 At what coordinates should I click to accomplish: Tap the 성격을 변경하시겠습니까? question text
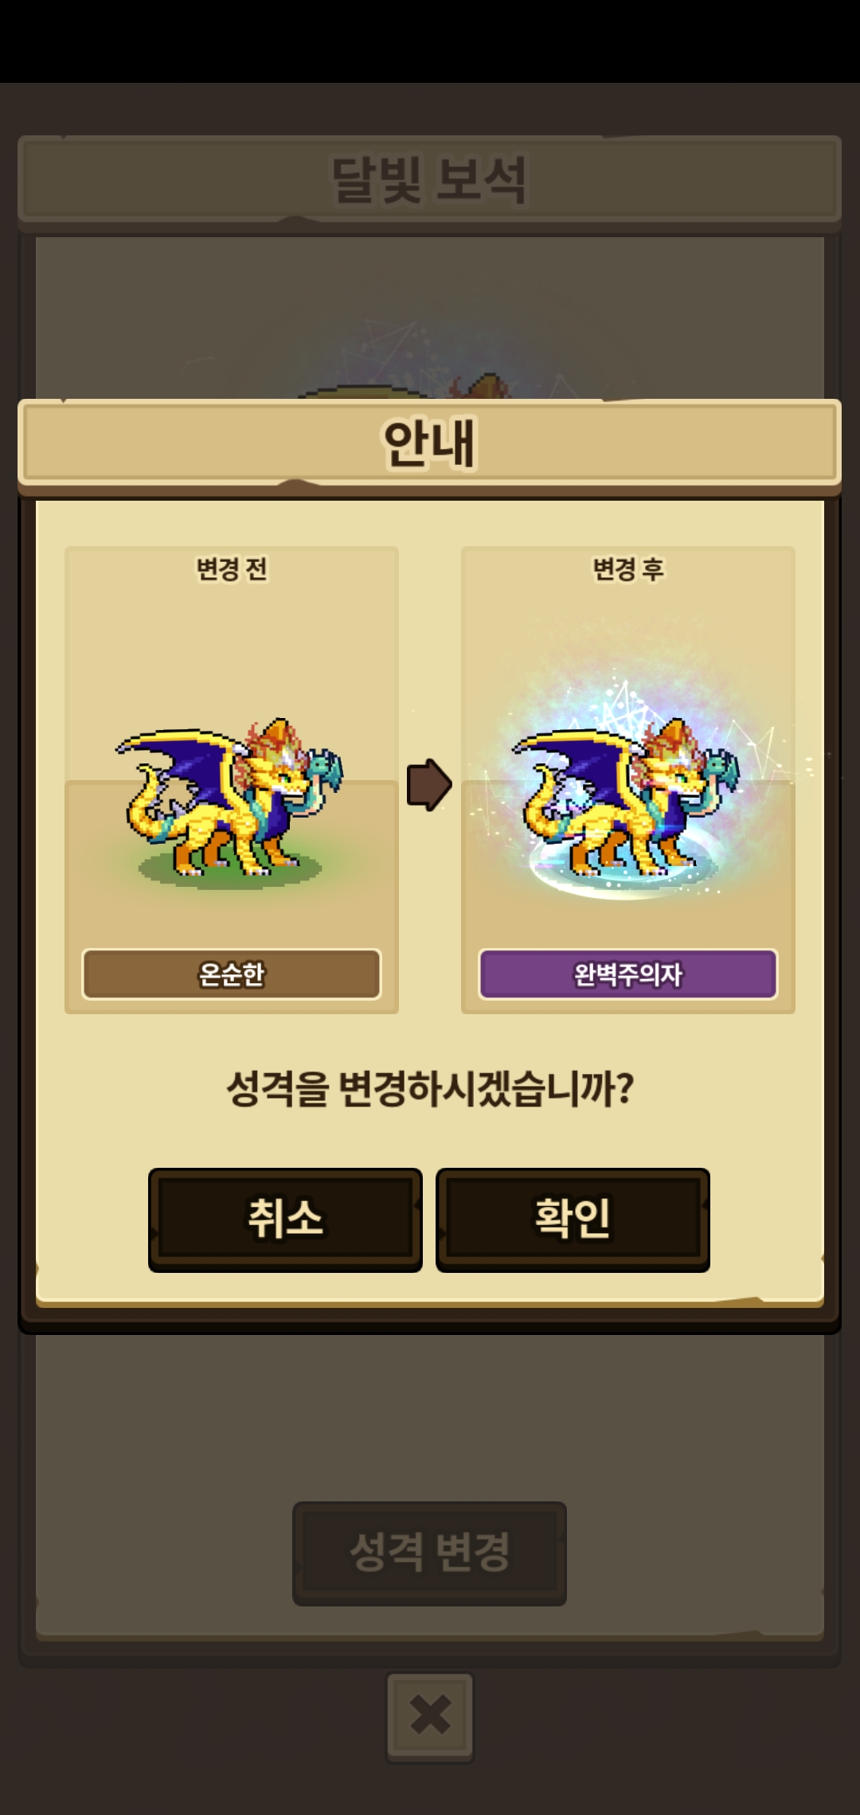coord(430,1088)
